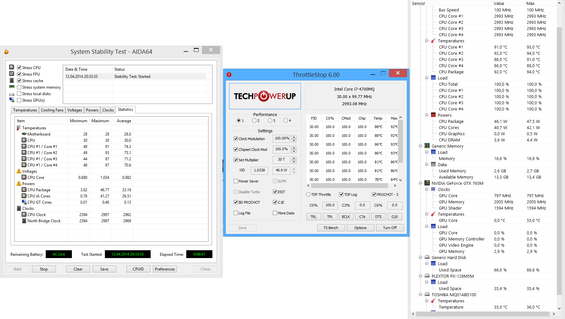Viewport: 565px width, 319px height.
Task: Click the Stress CPU chip icon
Action: [x=12, y=67]
